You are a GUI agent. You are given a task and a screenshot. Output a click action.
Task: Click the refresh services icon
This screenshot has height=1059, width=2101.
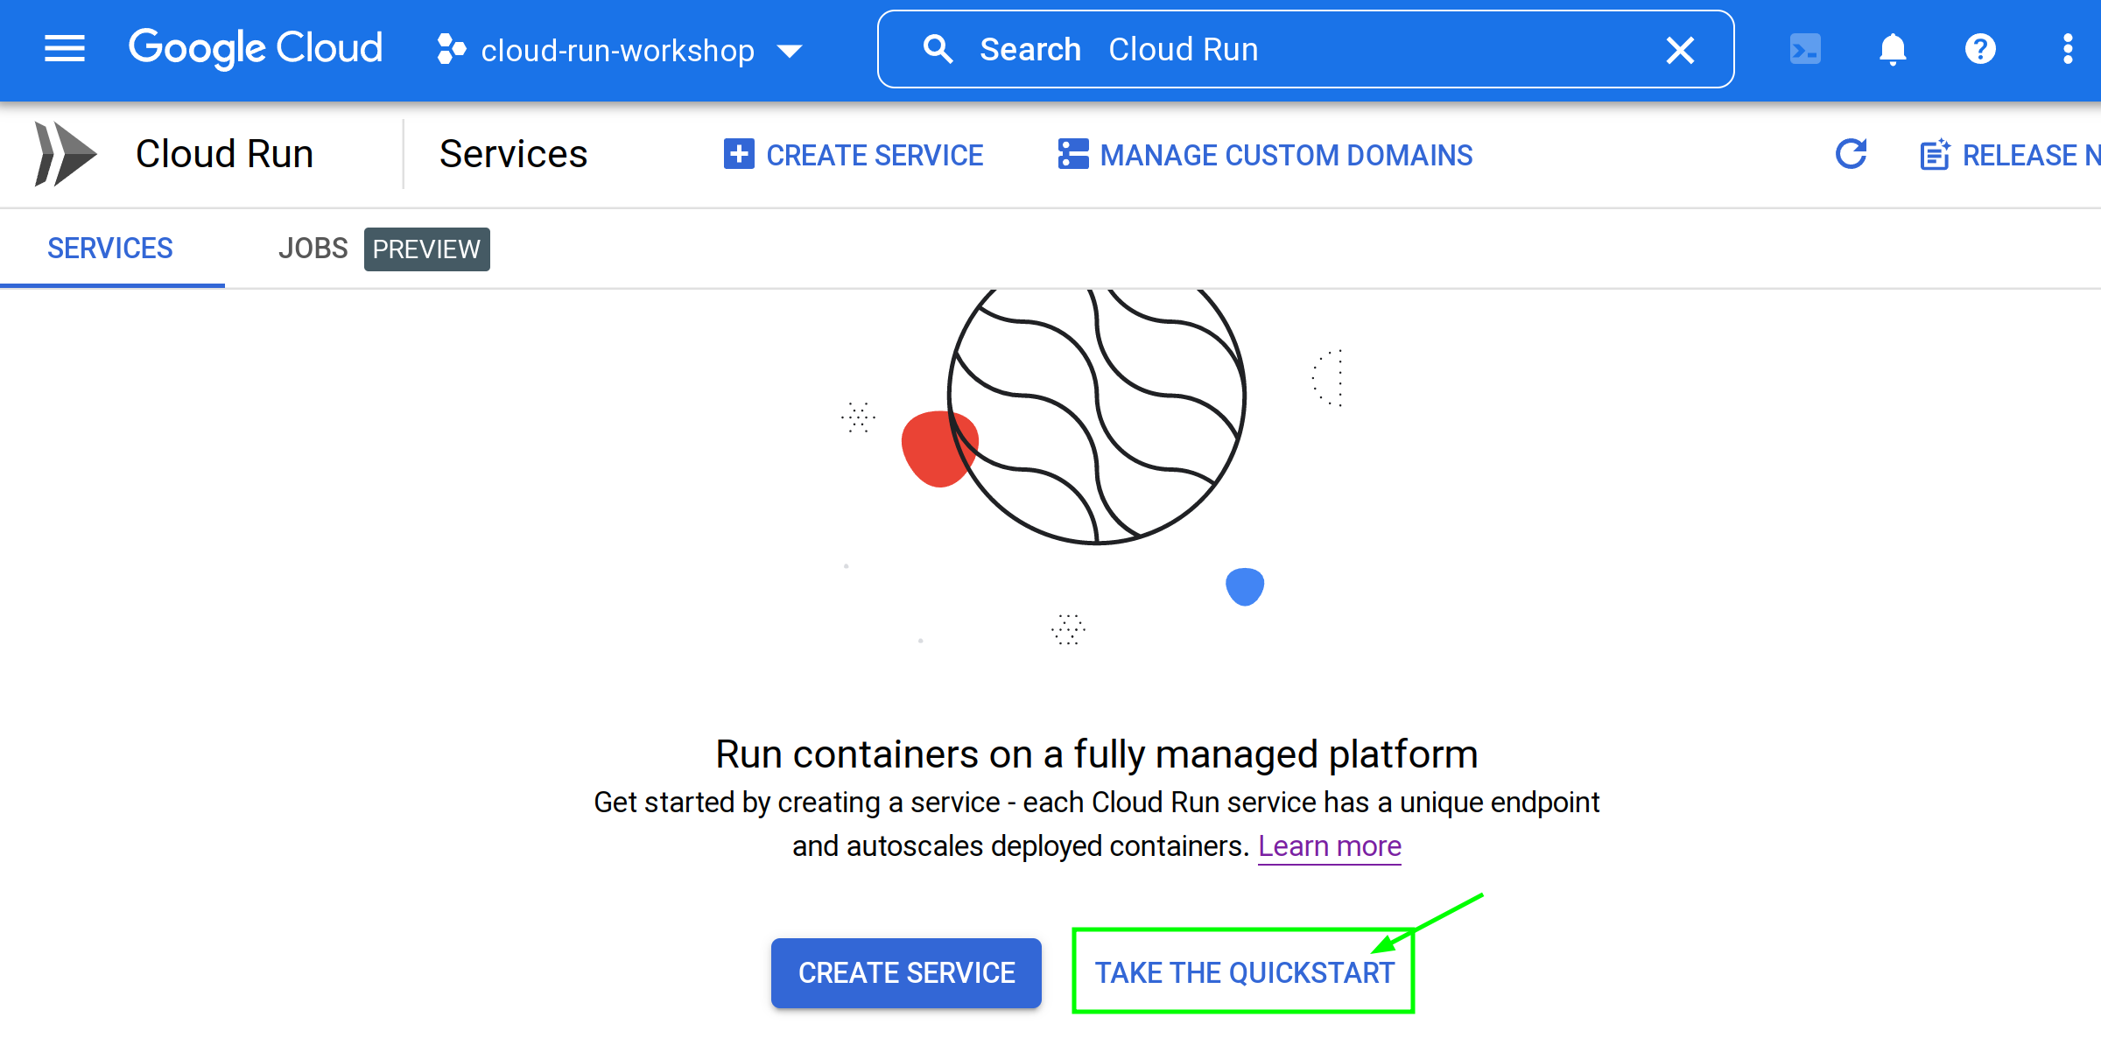tap(1852, 155)
